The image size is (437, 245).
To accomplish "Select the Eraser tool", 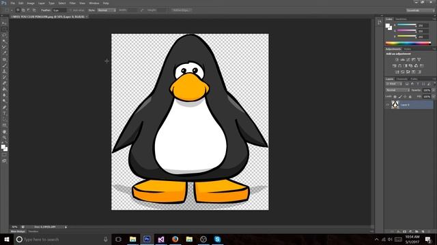I will [x=4, y=83].
